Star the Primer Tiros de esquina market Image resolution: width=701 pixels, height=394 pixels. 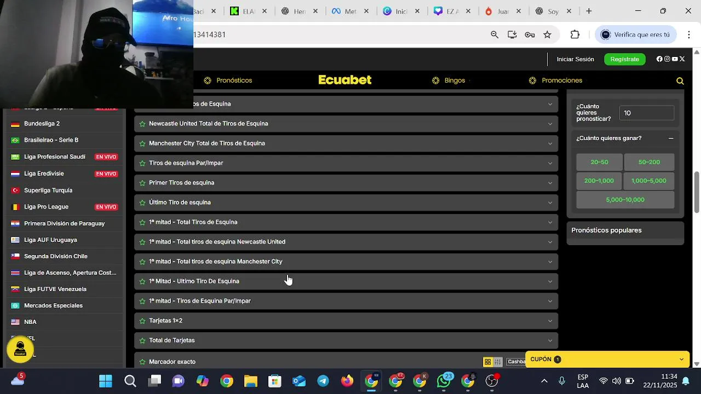[x=142, y=183]
